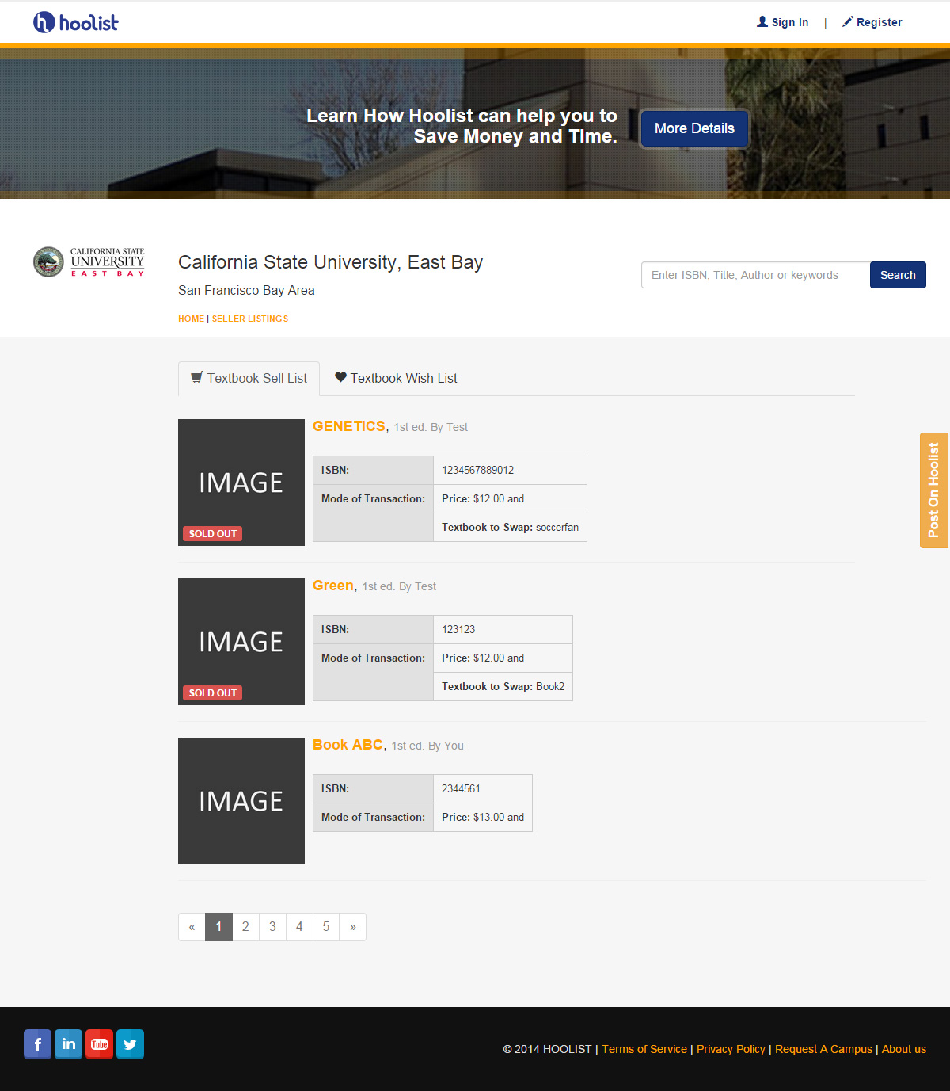Open the YouTube social icon

(x=99, y=1044)
